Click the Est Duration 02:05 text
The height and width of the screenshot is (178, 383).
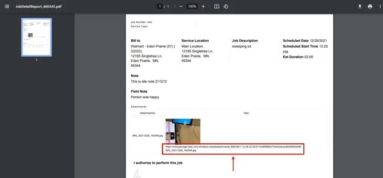click(x=298, y=57)
